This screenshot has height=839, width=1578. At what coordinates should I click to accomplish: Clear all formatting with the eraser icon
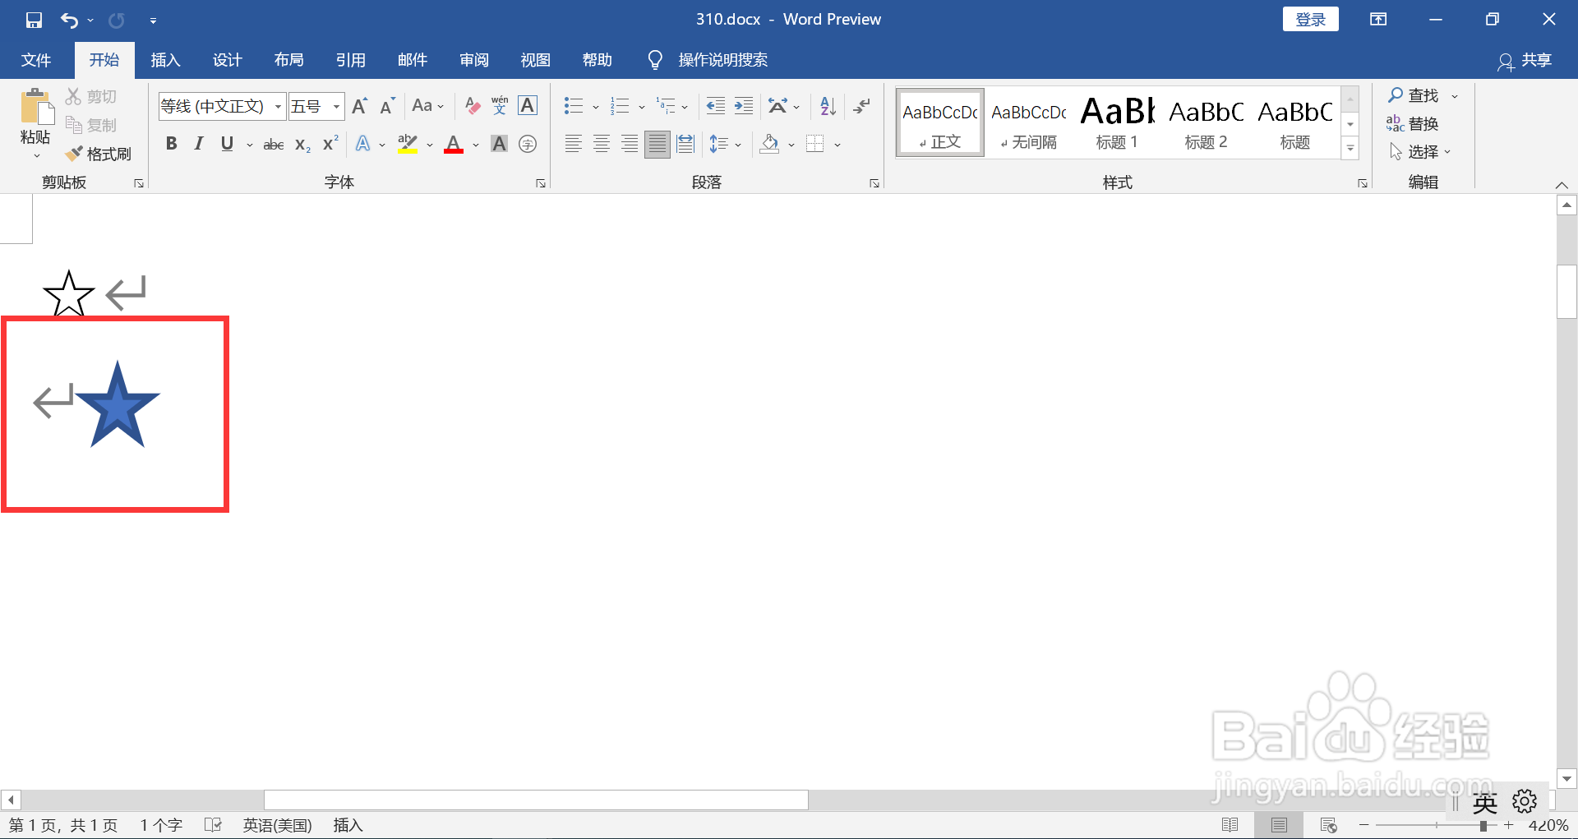pos(472,106)
